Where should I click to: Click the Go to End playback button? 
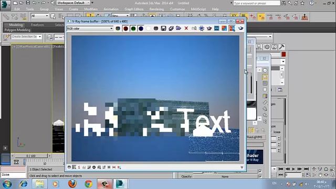[307, 169]
